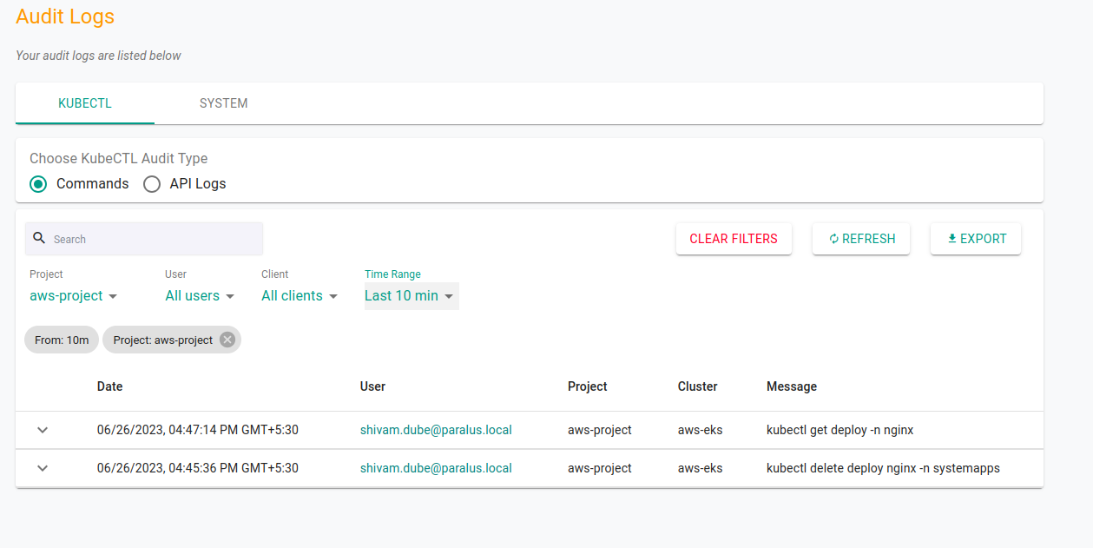Select the API Logs radio button

(x=152, y=183)
